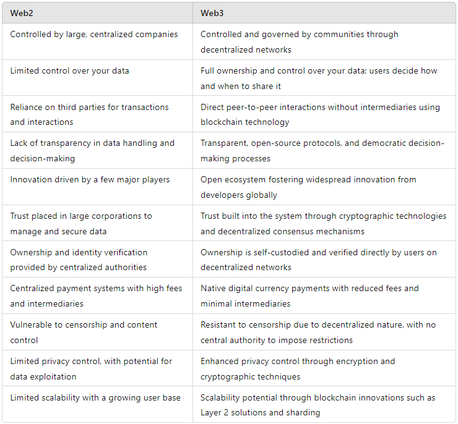Click the Web2 column header
The image size is (458, 424).
point(22,13)
